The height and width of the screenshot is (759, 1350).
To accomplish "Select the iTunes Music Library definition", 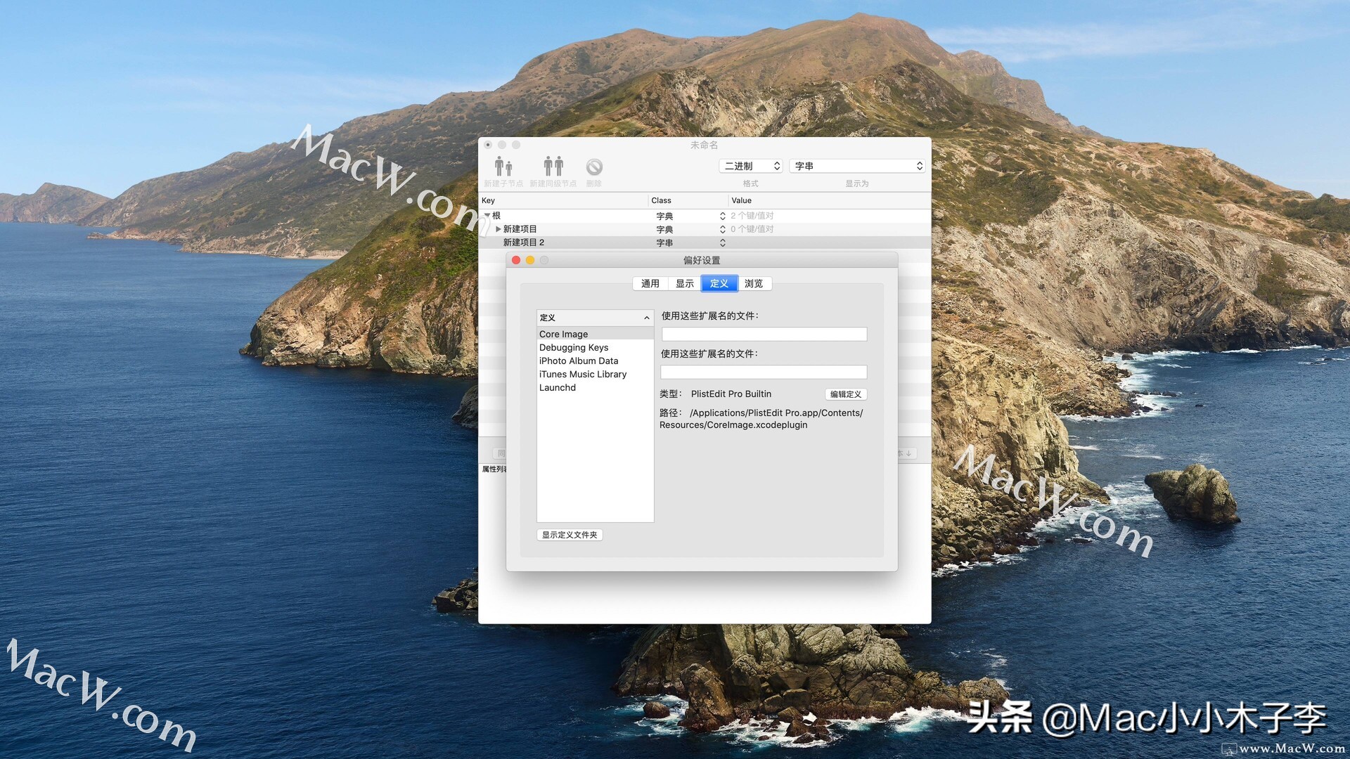I will (582, 374).
